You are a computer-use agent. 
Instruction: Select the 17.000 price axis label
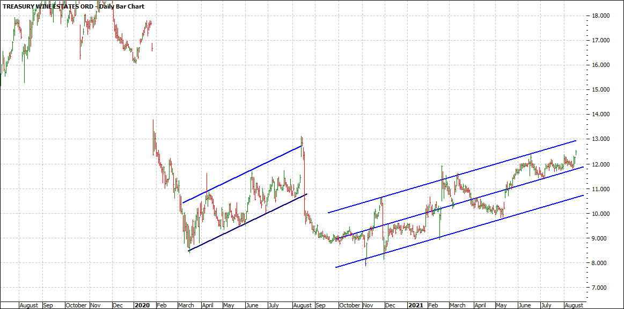(x=601, y=41)
